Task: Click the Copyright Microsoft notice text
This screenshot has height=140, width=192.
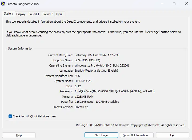Action: click(x=158, y=125)
